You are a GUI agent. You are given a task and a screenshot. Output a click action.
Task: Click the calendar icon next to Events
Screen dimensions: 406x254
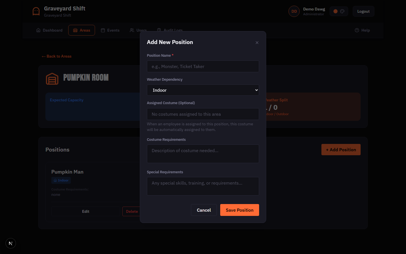click(103, 30)
